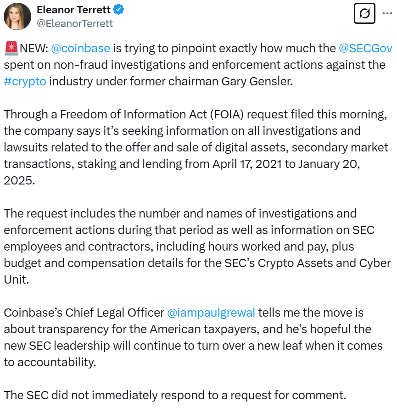Click the blue verified checkmark badge
Image resolution: width=397 pixels, height=408 pixels.
(118, 10)
